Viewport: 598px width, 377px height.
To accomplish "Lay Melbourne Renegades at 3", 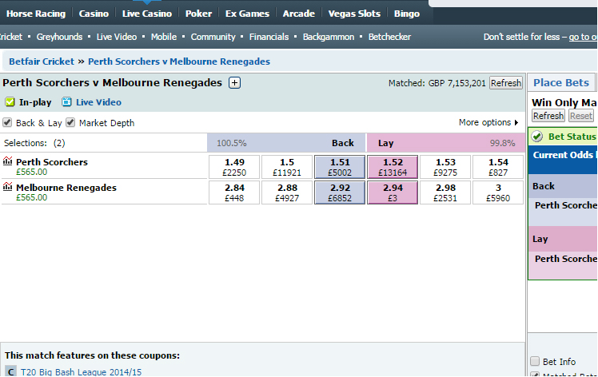I will coord(498,192).
